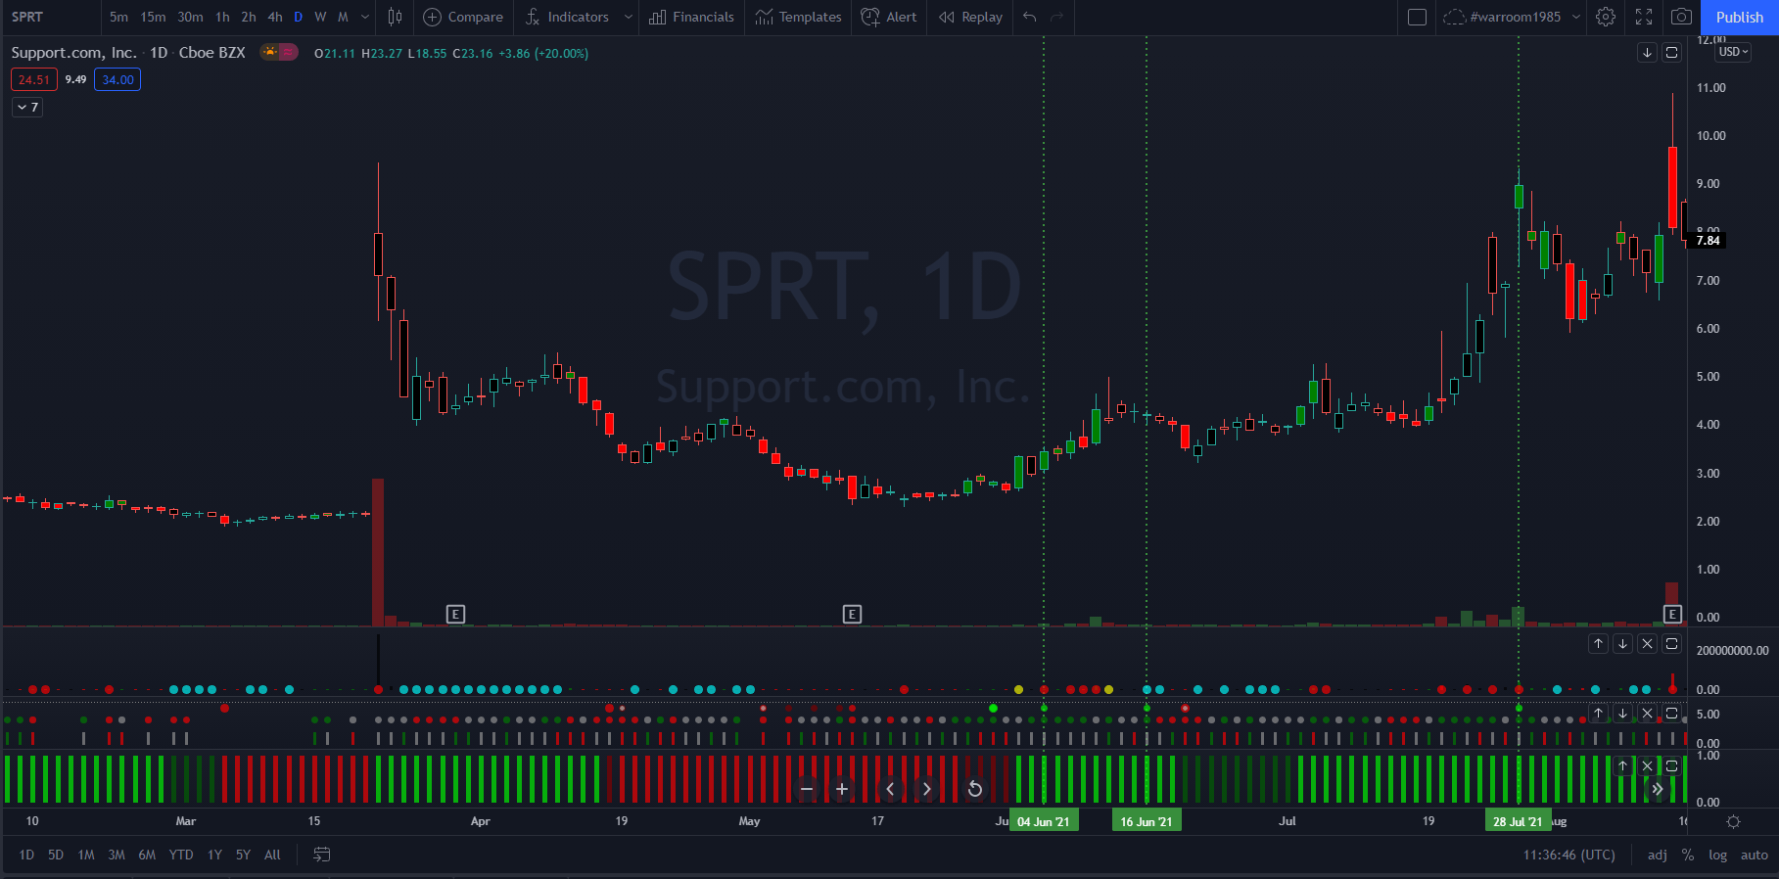Click the red 24.51 sell price box
This screenshot has height=879, width=1779.
click(x=34, y=79)
